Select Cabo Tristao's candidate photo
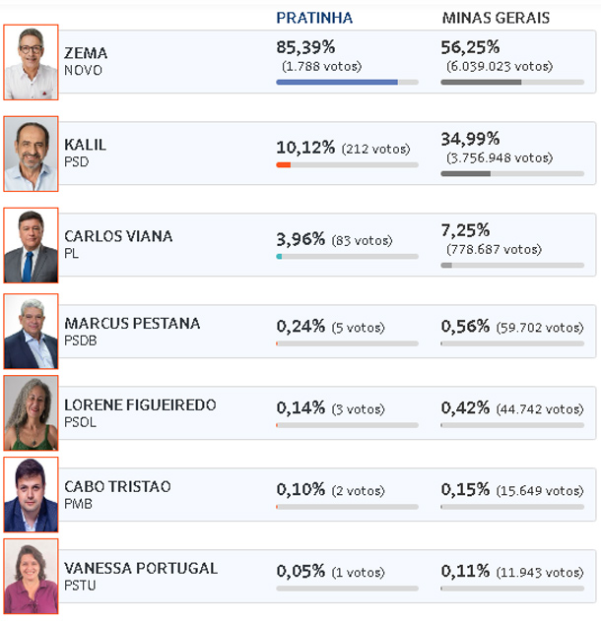The width and height of the screenshot is (601, 621). pos(31,494)
